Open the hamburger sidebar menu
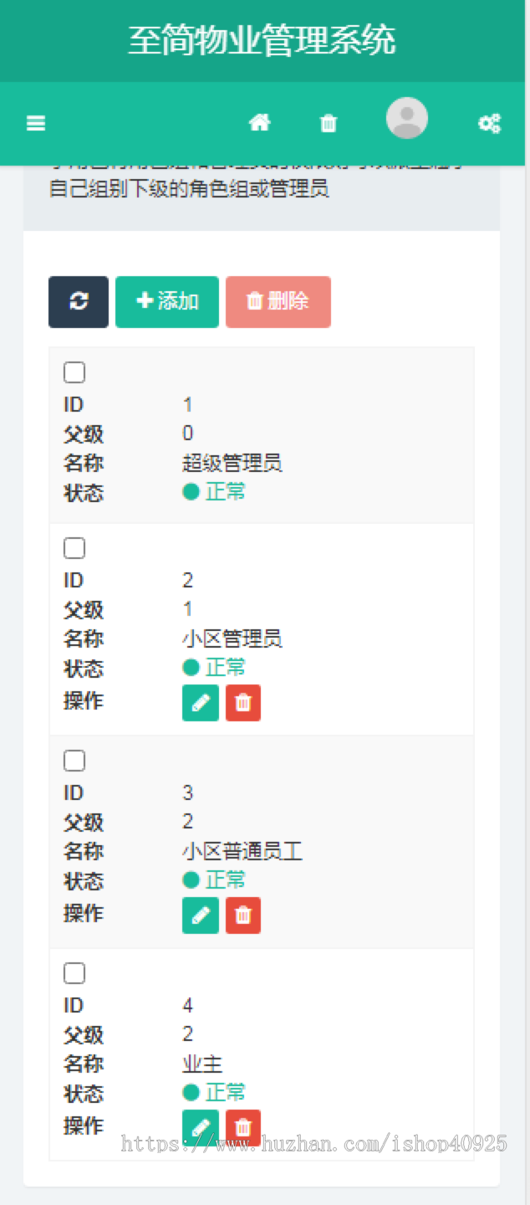 (x=36, y=124)
